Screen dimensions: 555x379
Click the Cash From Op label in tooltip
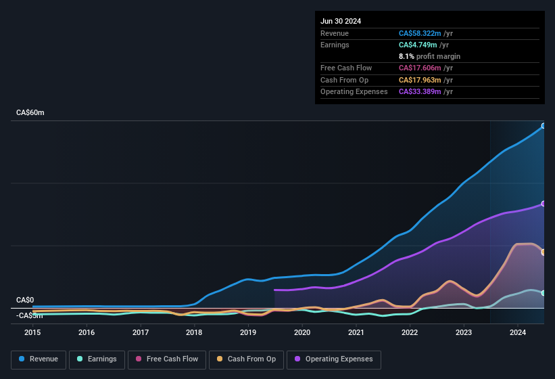pos(344,80)
